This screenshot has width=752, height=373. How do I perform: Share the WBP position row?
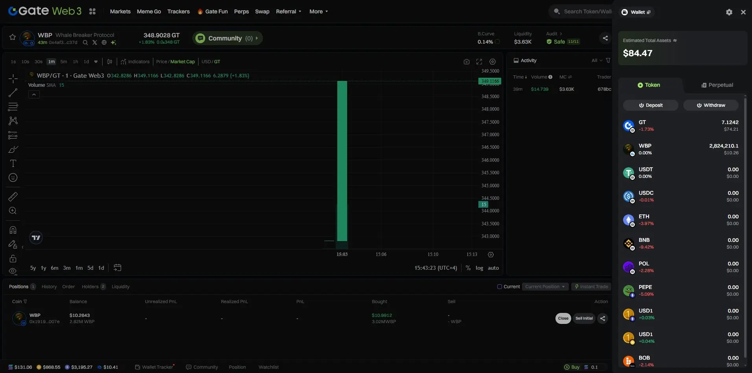pos(603,318)
